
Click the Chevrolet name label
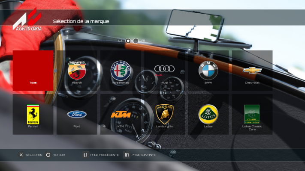click(x=252, y=83)
